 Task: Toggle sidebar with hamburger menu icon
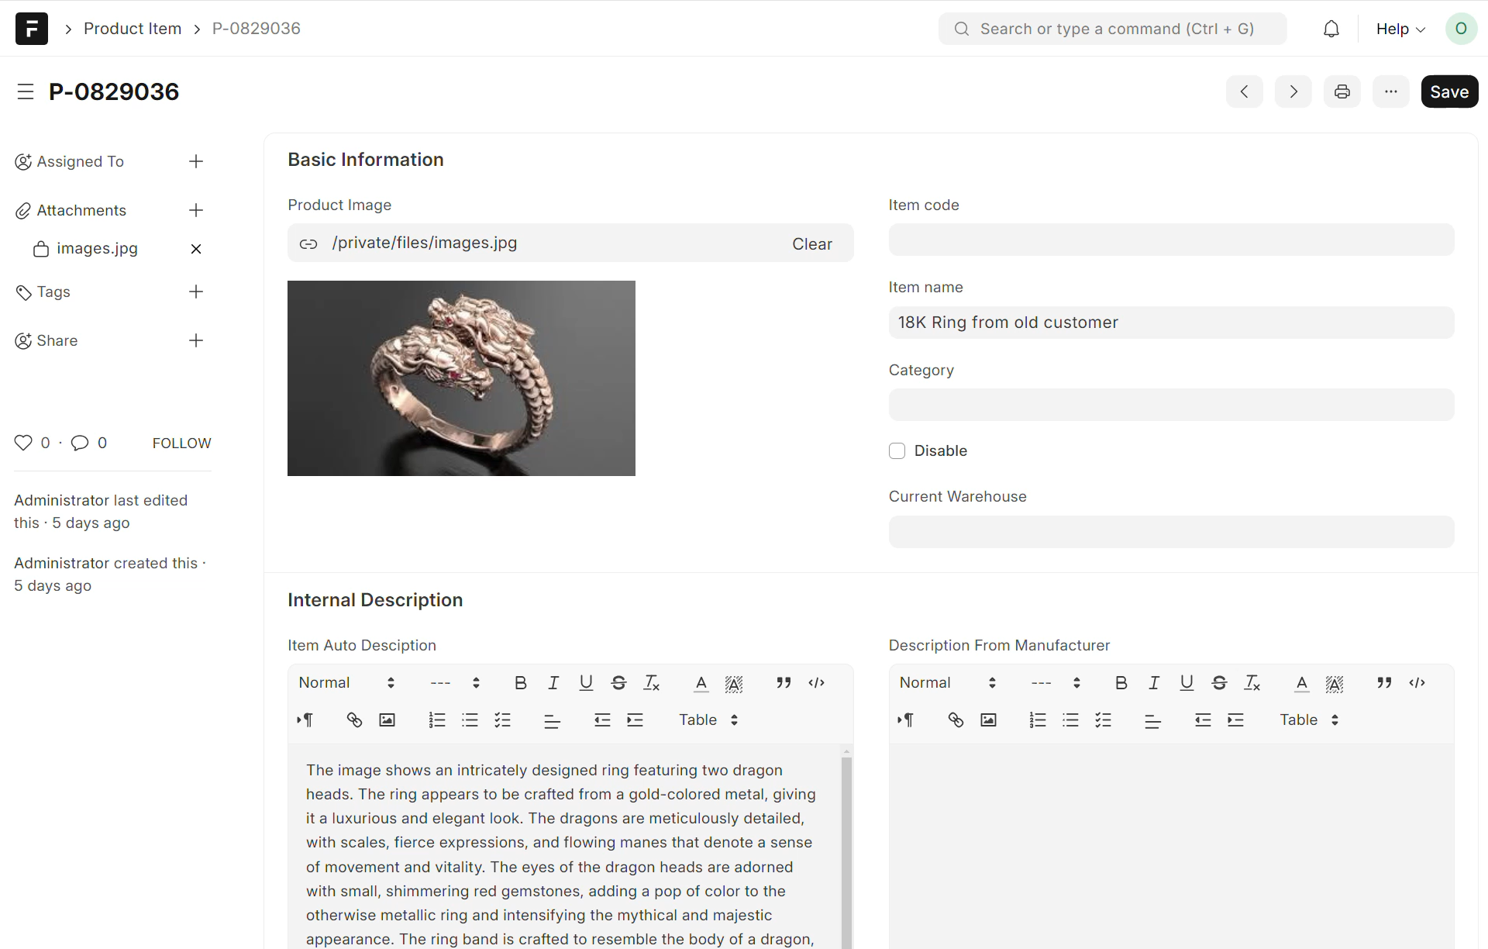click(26, 91)
